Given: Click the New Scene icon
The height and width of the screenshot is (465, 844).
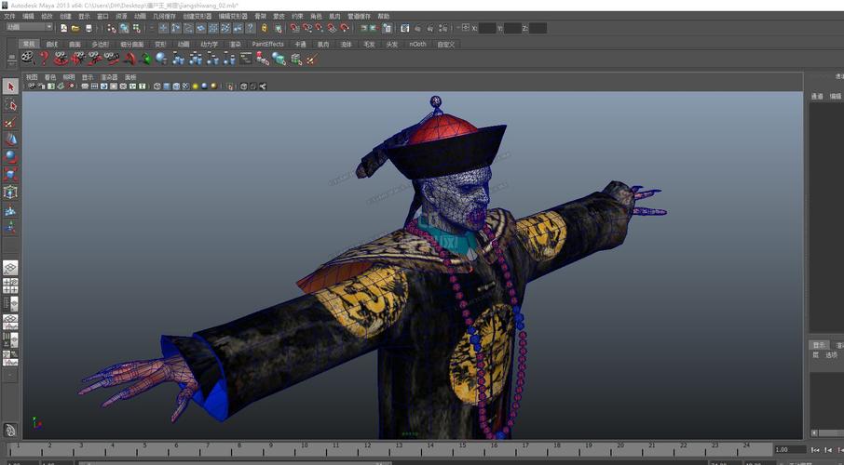Looking at the screenshot, I should (x=63, y=28).
